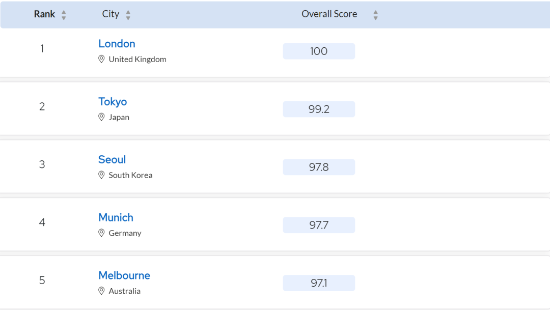
Task: Open the London city link
Action: click(x=117, y=43)
